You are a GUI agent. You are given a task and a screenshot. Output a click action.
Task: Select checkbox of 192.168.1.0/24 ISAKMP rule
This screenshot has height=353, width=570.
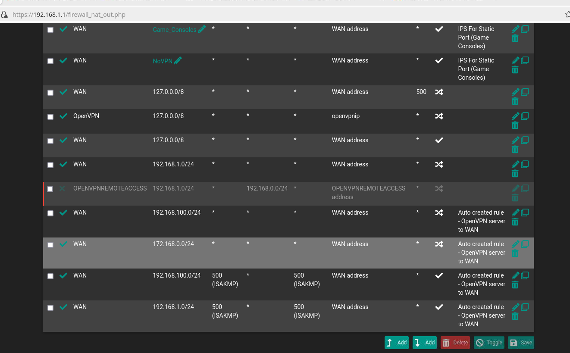click(x=50, y=308)
